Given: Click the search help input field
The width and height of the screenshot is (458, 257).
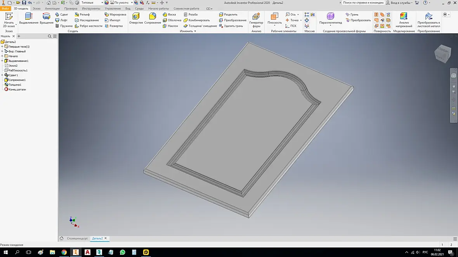Looking at the screenshot, I should [x=363, y=3].
